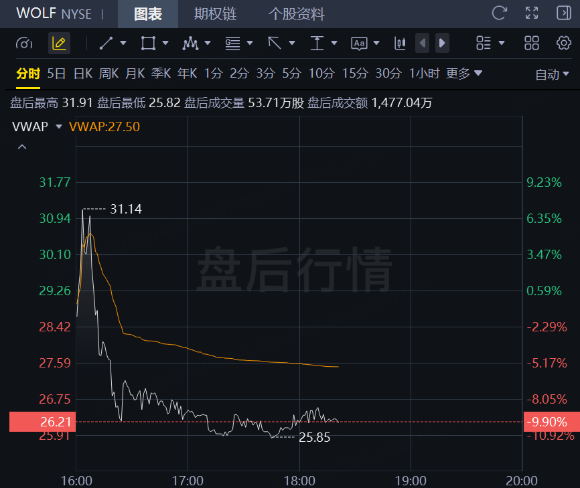Image resolution: width=580 pixels, height=488 pixels.
Task: Open chart settings gear
Action: click(x=563, y=44)
